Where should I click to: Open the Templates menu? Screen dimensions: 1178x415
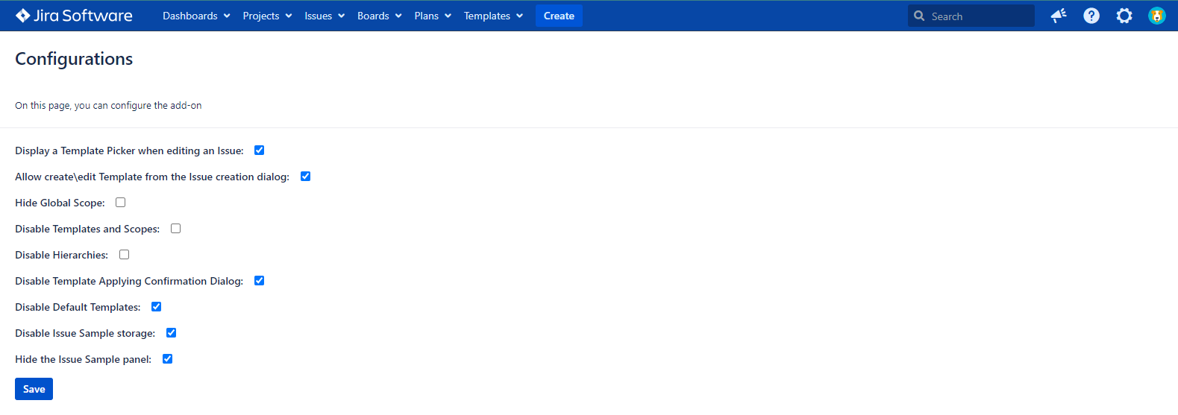493,16
